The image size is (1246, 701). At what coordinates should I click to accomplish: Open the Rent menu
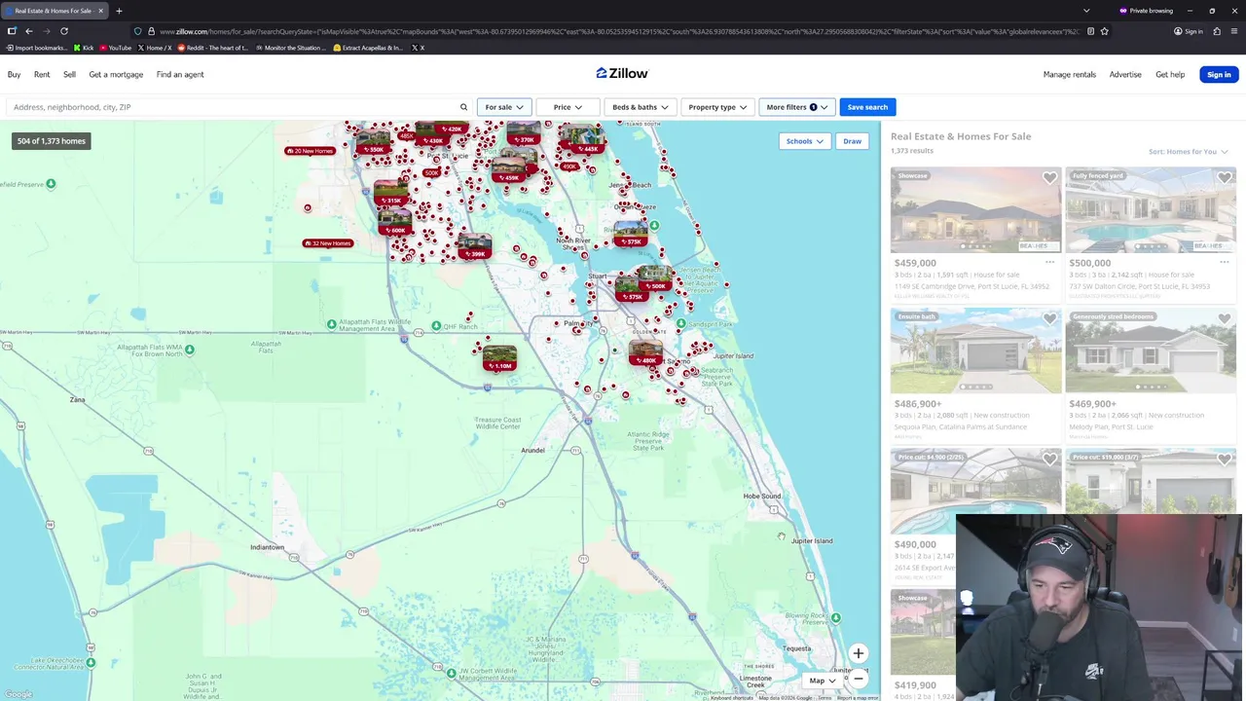(42, 74)
